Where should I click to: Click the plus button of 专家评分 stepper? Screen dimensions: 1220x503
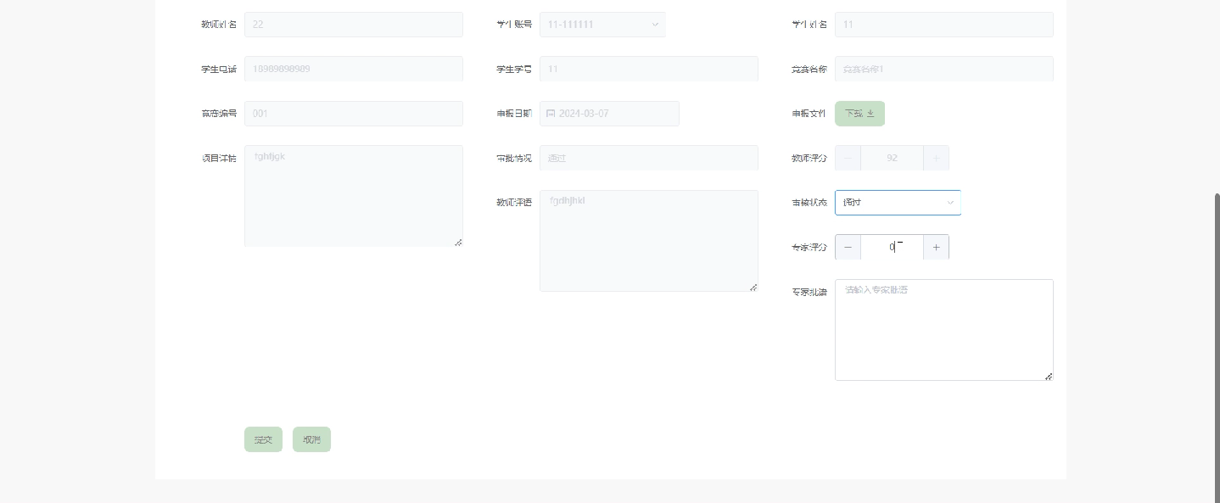coord(937,247)
